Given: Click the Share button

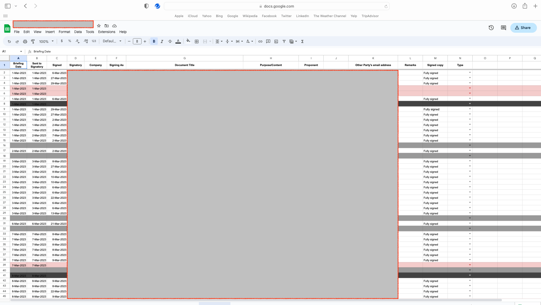Looking at the screenshot, I should coord(523,28).
